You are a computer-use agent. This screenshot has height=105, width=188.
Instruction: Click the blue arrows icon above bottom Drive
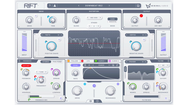point(85,84)
